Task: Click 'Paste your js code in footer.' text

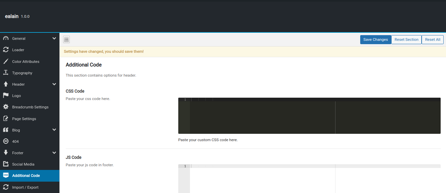Action: pos(90,165)
